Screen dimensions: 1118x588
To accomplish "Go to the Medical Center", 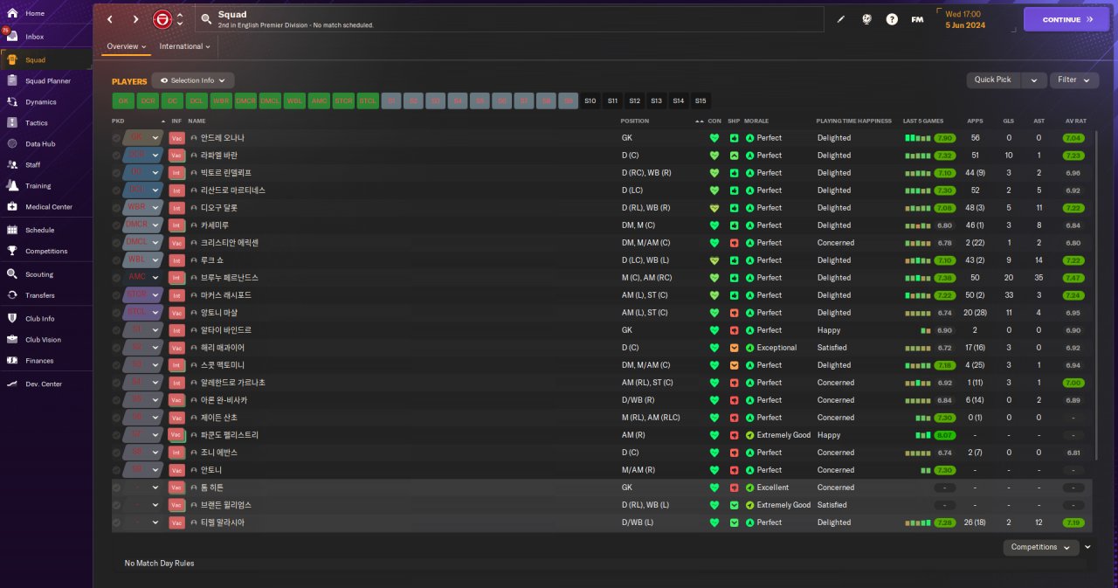I will [x=48, y=207].
